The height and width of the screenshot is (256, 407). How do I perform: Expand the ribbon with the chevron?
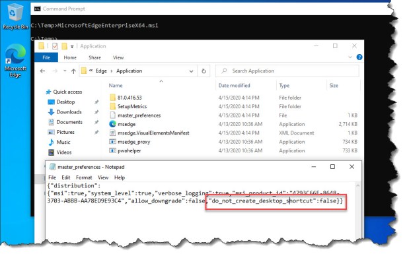click(x=350, y=57)
